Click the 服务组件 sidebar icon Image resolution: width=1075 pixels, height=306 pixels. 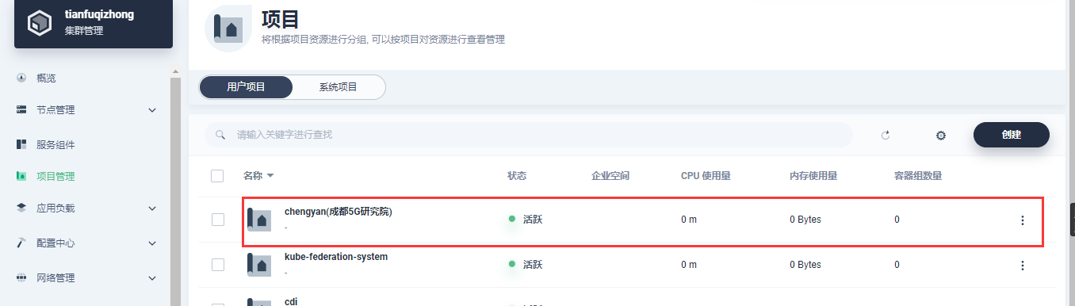point(21,144)
